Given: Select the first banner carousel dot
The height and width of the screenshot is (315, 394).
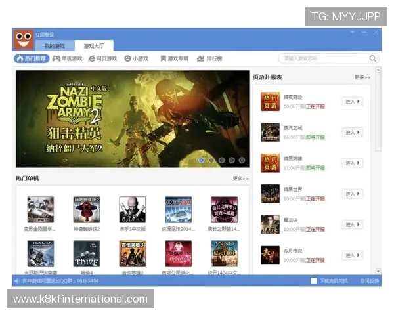Looking at the screenshot, I should click(x=202, y=160).
